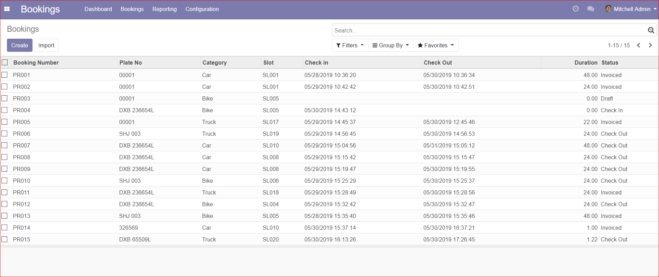This screenshot has height=277, width=659.
Task: Expand the Filters dropdown
Action: [350, 45]
